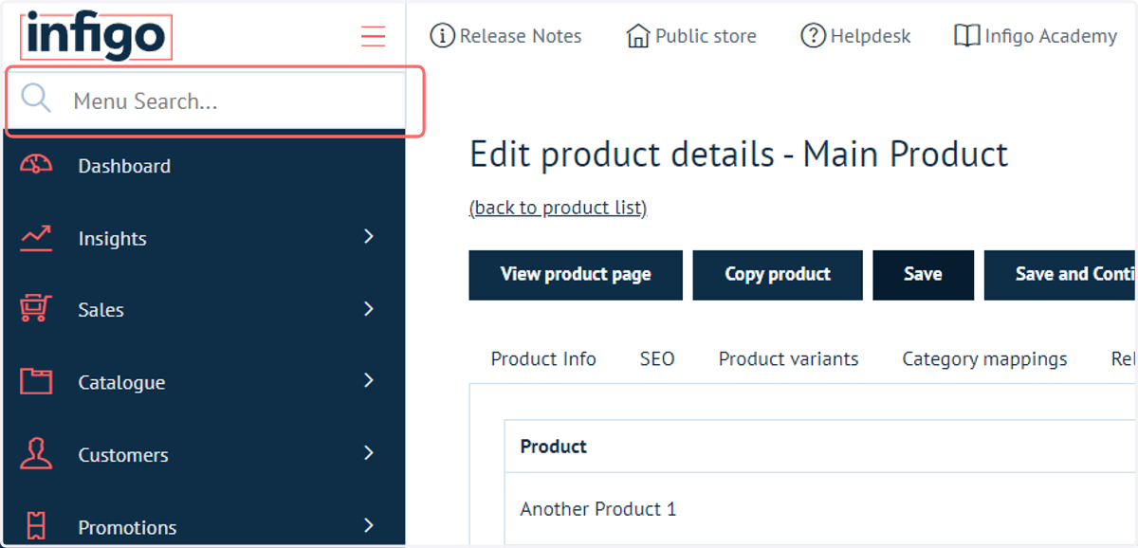
Task: Open the Release Notes link text
Action: click(x=521, y=37)
